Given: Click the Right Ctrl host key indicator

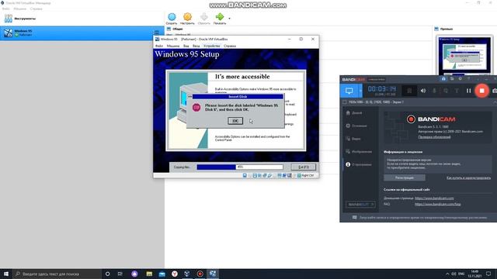Looking at the screenshot, I should pyautogui.click(x=305, y=175).
